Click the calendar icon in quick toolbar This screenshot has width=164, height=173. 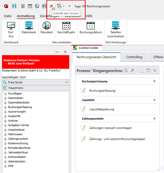30,6
